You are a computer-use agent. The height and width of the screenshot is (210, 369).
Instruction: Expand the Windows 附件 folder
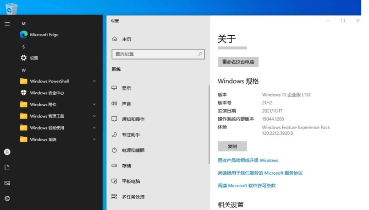[x=94, y=105]
